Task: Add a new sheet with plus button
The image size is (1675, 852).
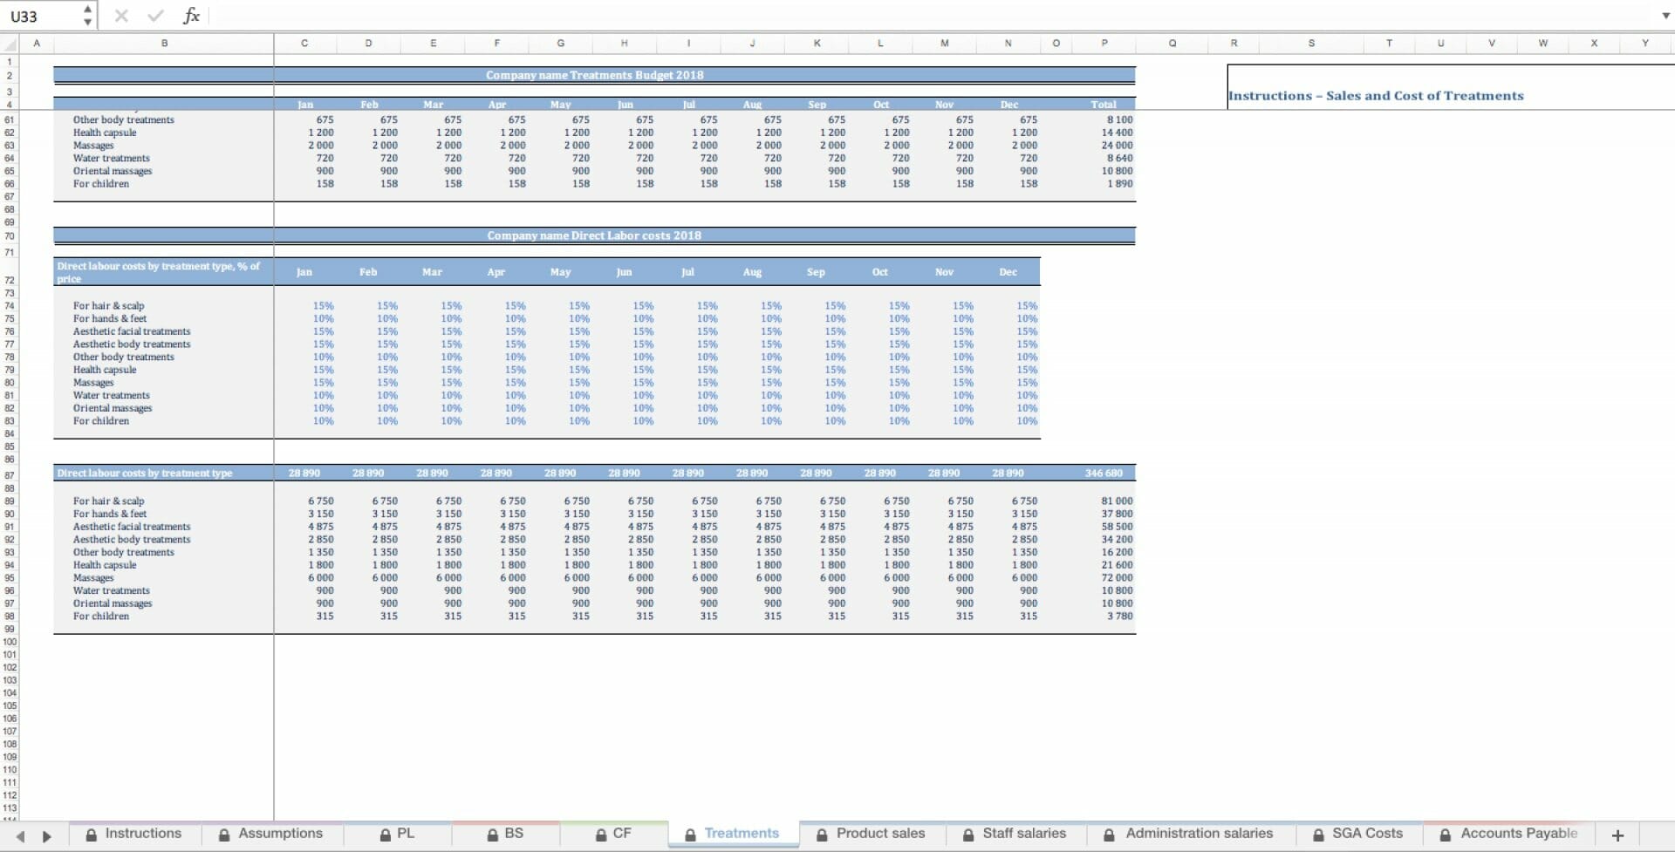Action: point(1617,835)
